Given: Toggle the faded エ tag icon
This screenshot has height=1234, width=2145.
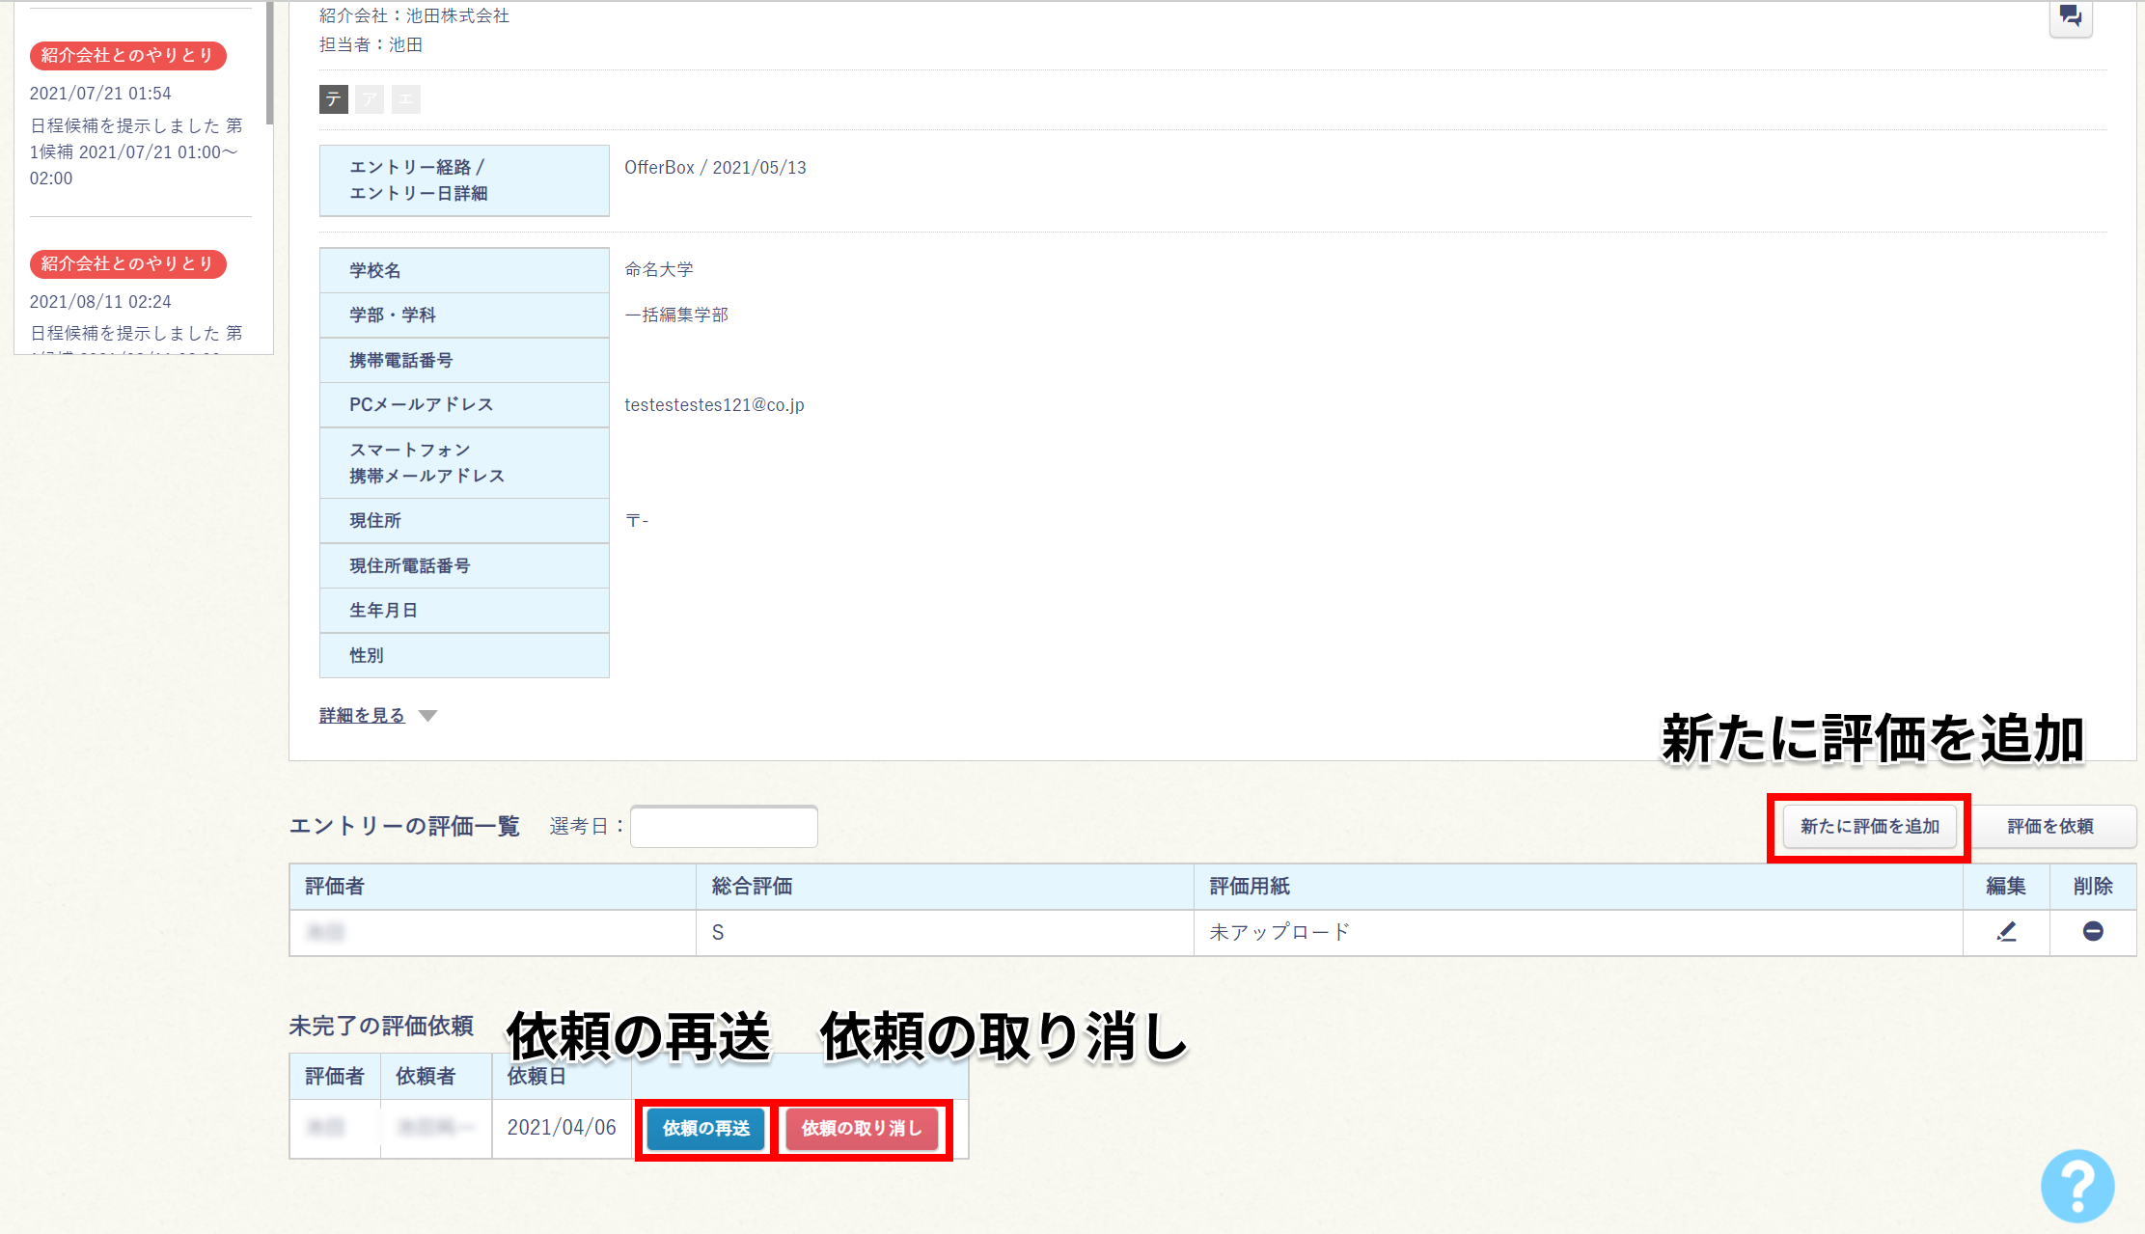Looking at the screenshot, I should (x=406, y=99).
